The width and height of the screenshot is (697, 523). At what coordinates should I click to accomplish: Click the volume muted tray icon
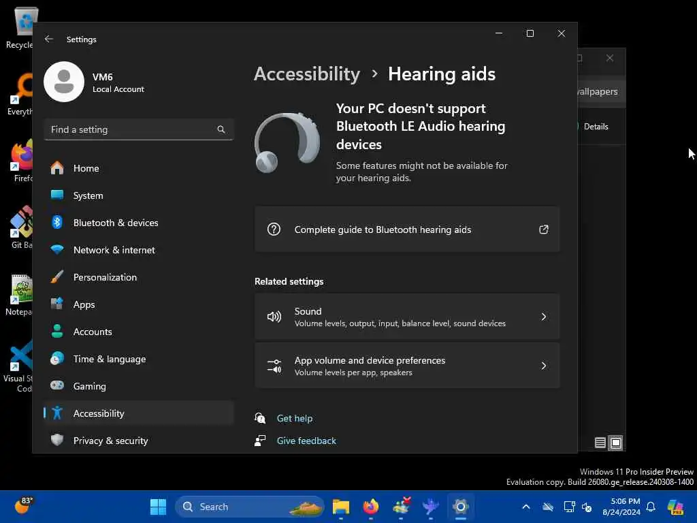[x=587, y=507]
